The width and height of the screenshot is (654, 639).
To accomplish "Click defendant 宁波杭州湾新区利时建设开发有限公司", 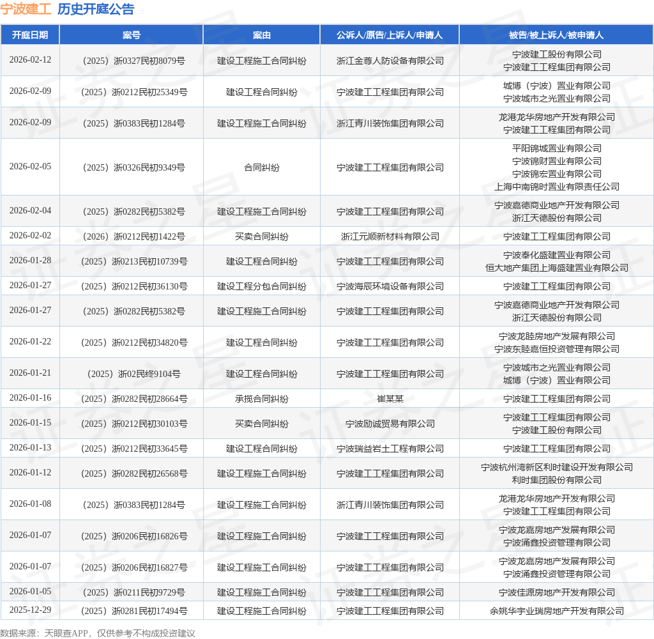I will pyautogui.click(x=557, y=468).
